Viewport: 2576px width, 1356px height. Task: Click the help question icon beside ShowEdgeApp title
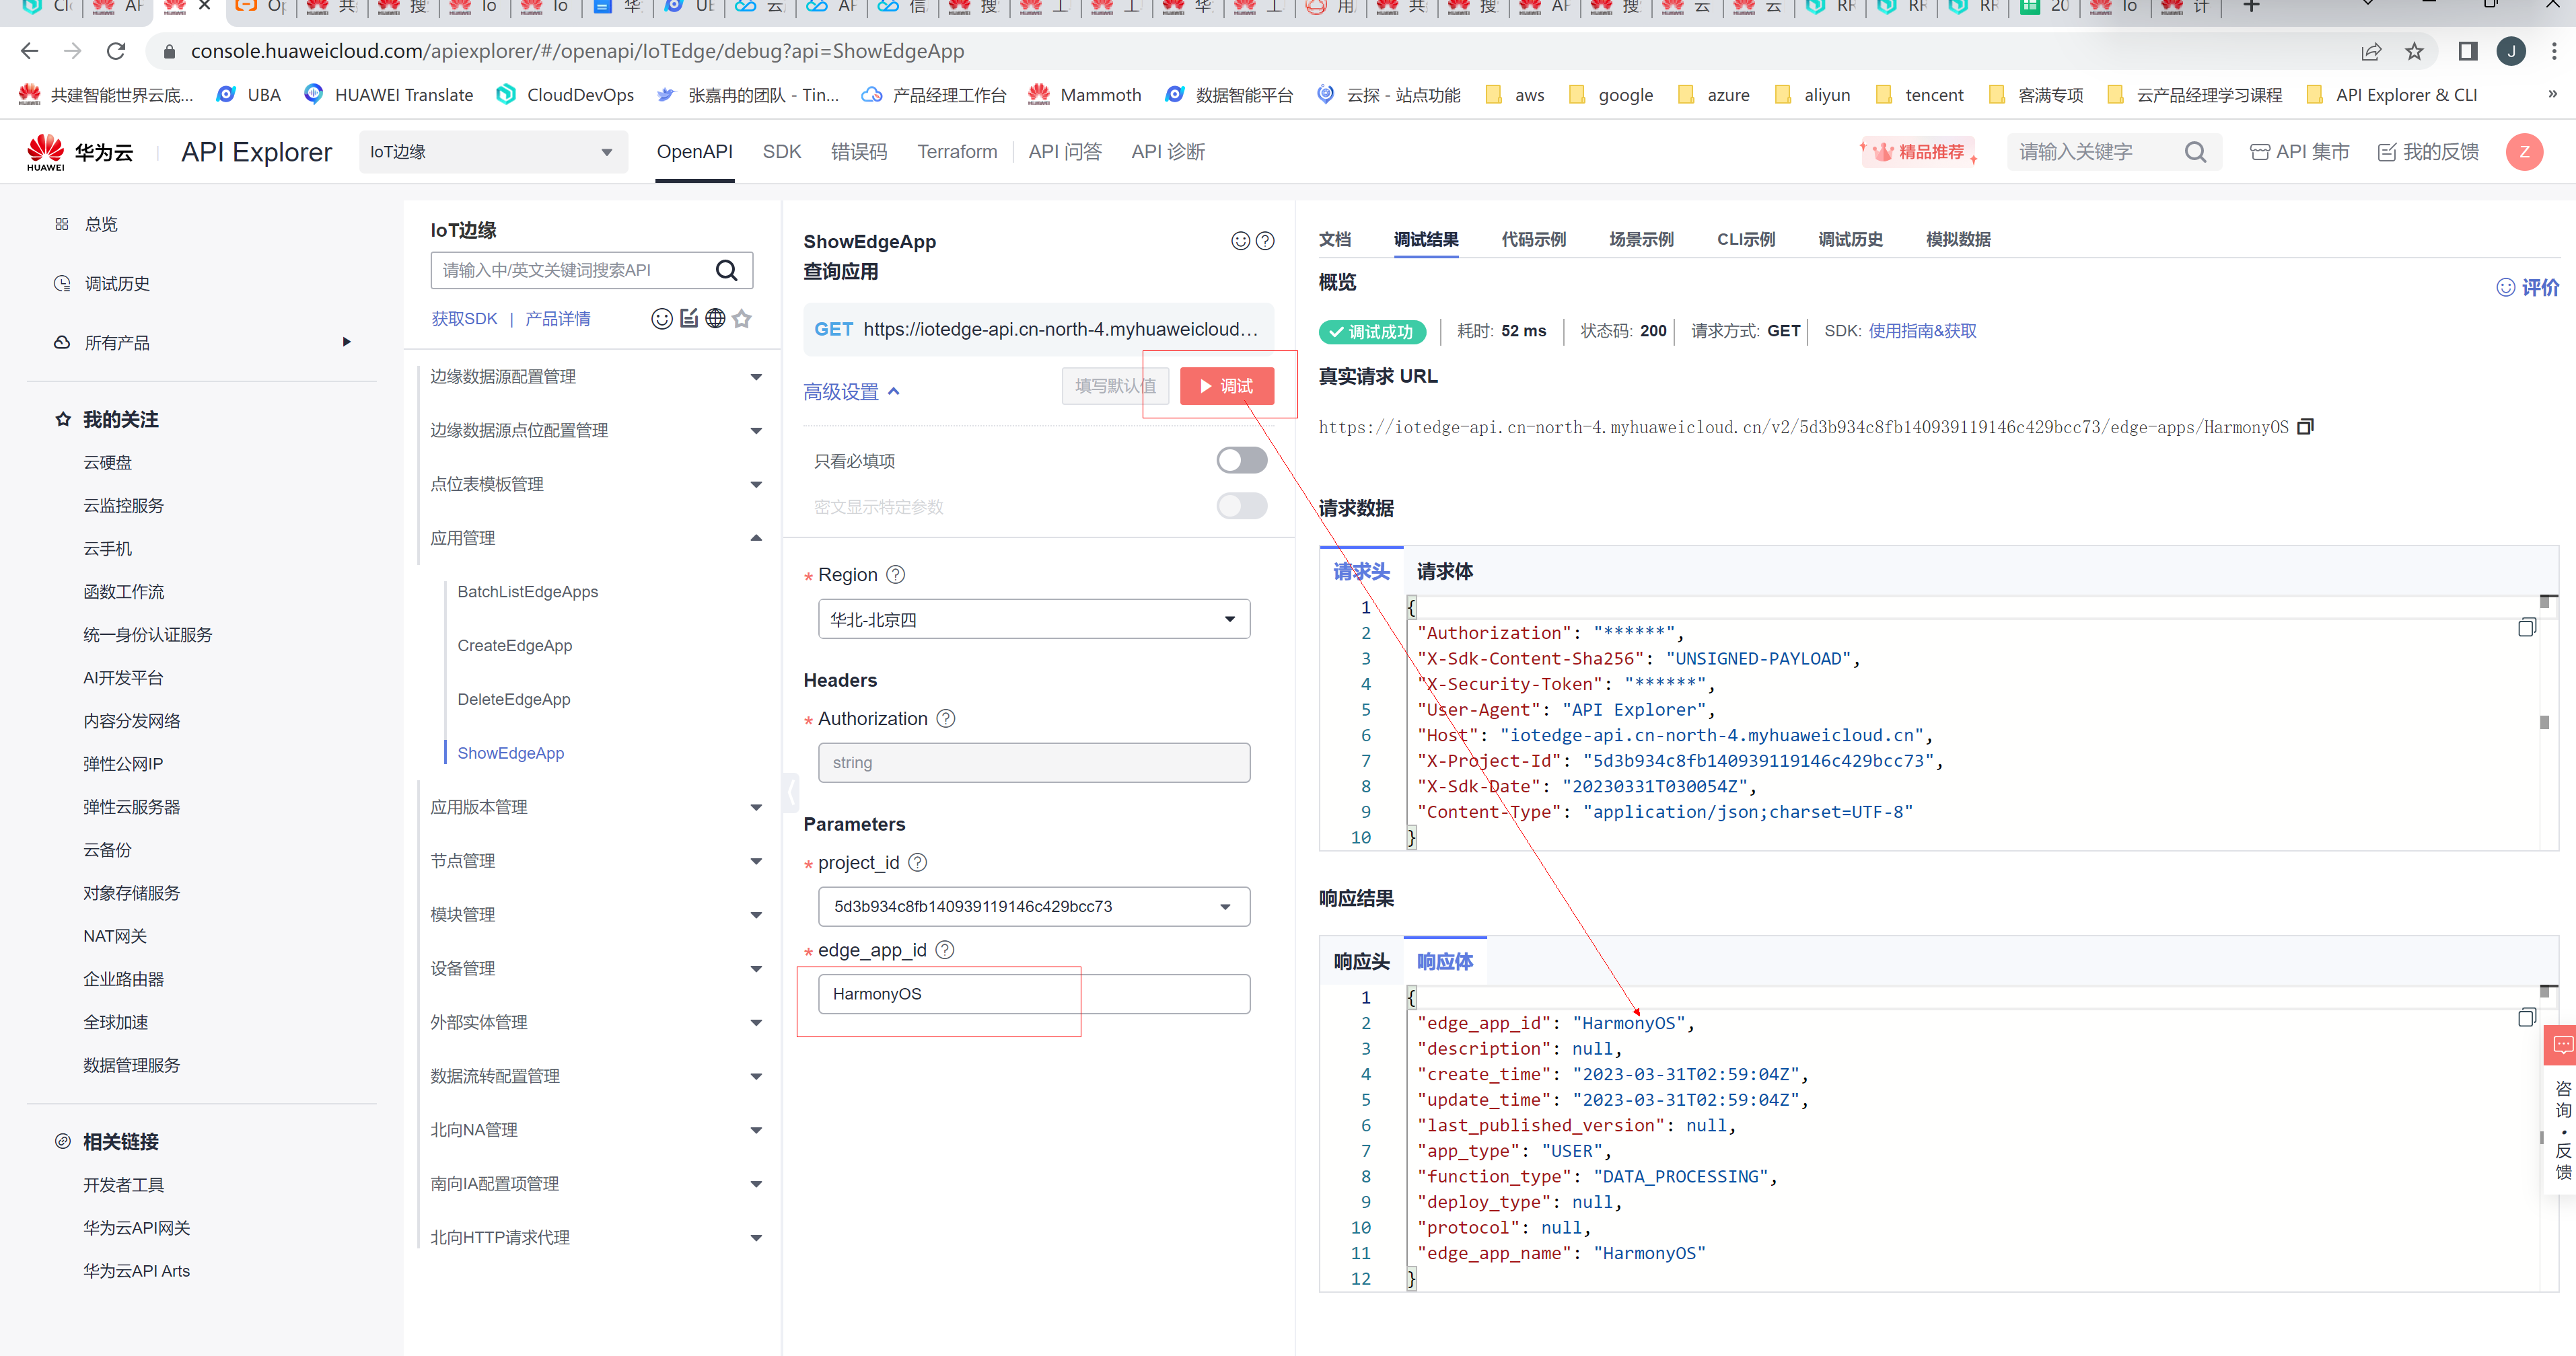1265,241
